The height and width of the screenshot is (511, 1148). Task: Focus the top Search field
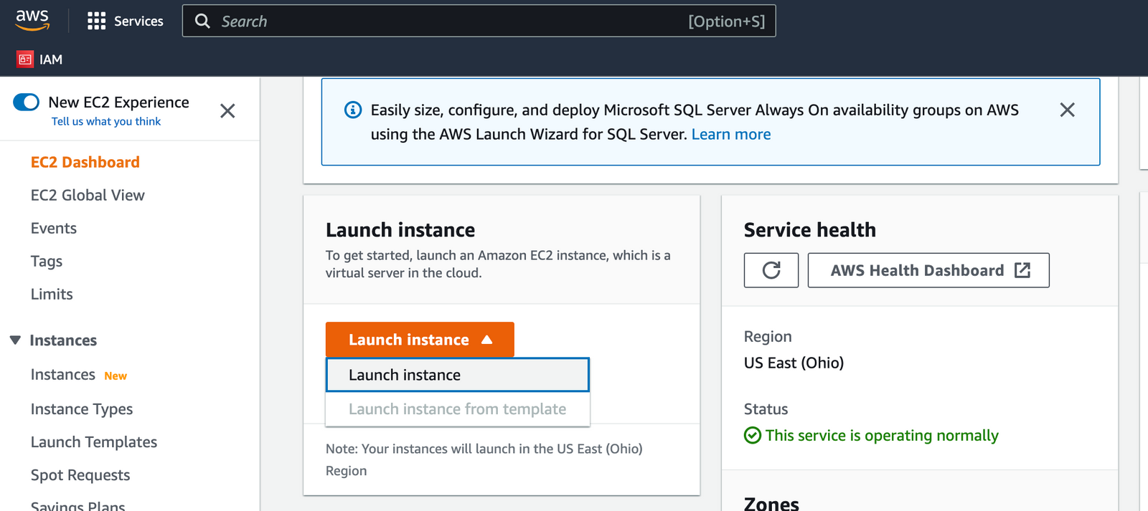click(x=479, y=21)
